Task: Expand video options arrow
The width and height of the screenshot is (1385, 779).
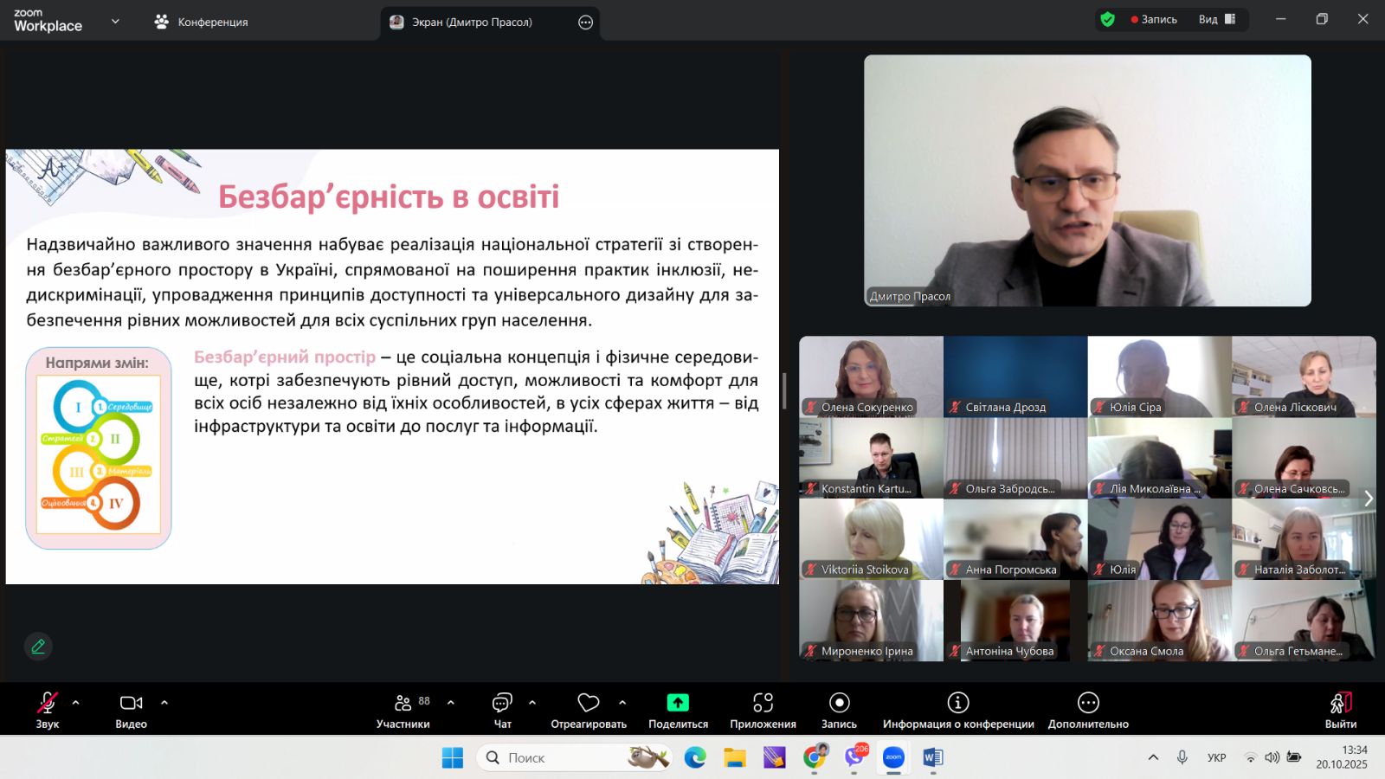Action: (164, 703)
